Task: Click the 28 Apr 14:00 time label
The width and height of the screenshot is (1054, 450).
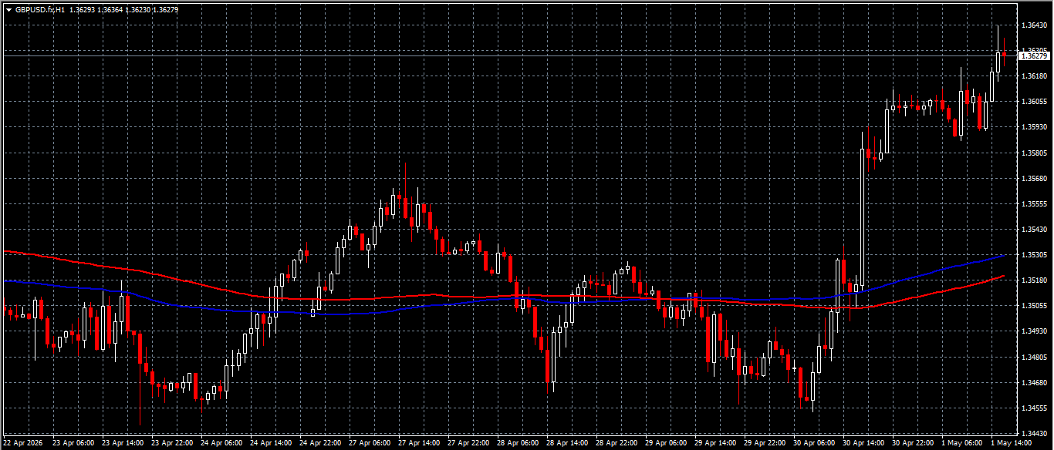Action: pos(568,444)
